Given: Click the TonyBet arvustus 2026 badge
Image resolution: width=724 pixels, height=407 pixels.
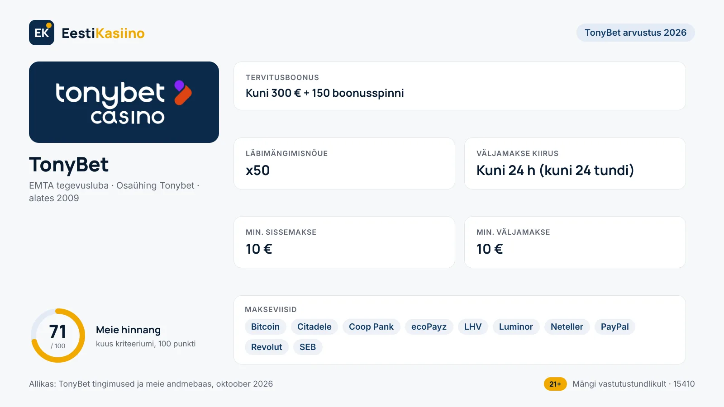Looking at the screenshot, I should [635, 33].
